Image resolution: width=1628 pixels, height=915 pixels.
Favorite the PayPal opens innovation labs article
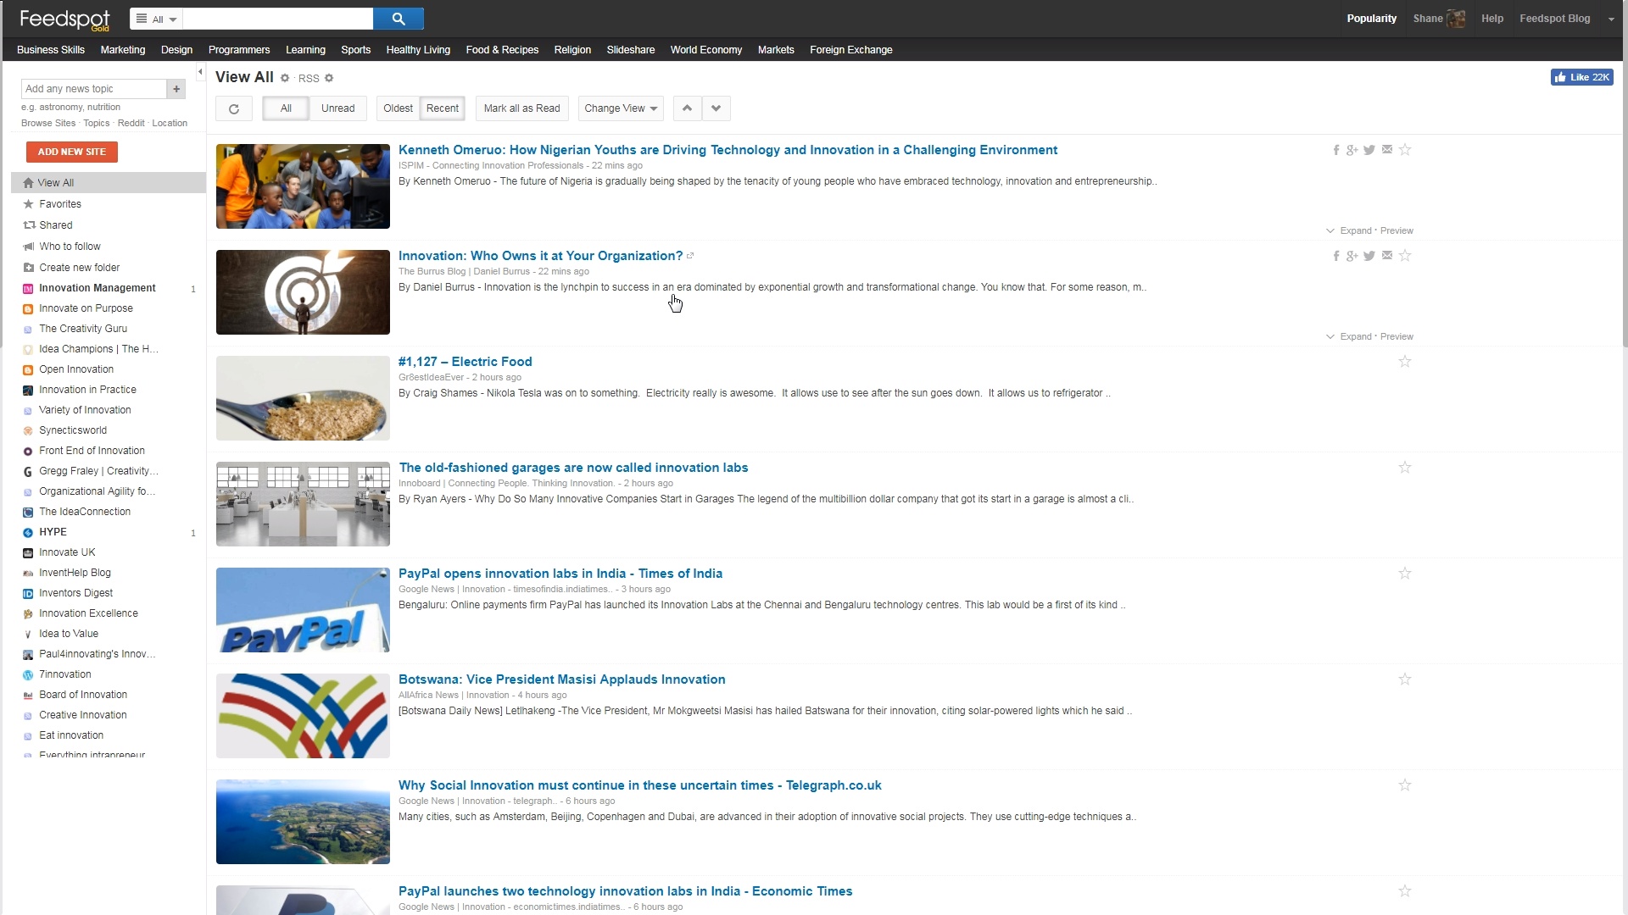click(x=1405, y=574)
